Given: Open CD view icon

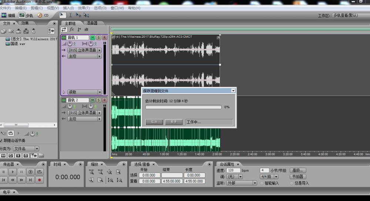Looking at the screenshot, I should tap(43, 15).
